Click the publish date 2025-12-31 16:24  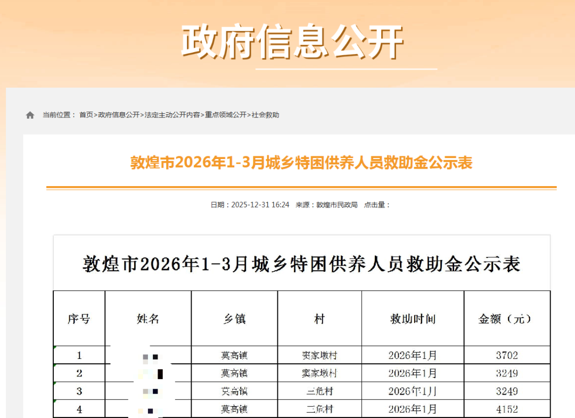pos(260,205)
